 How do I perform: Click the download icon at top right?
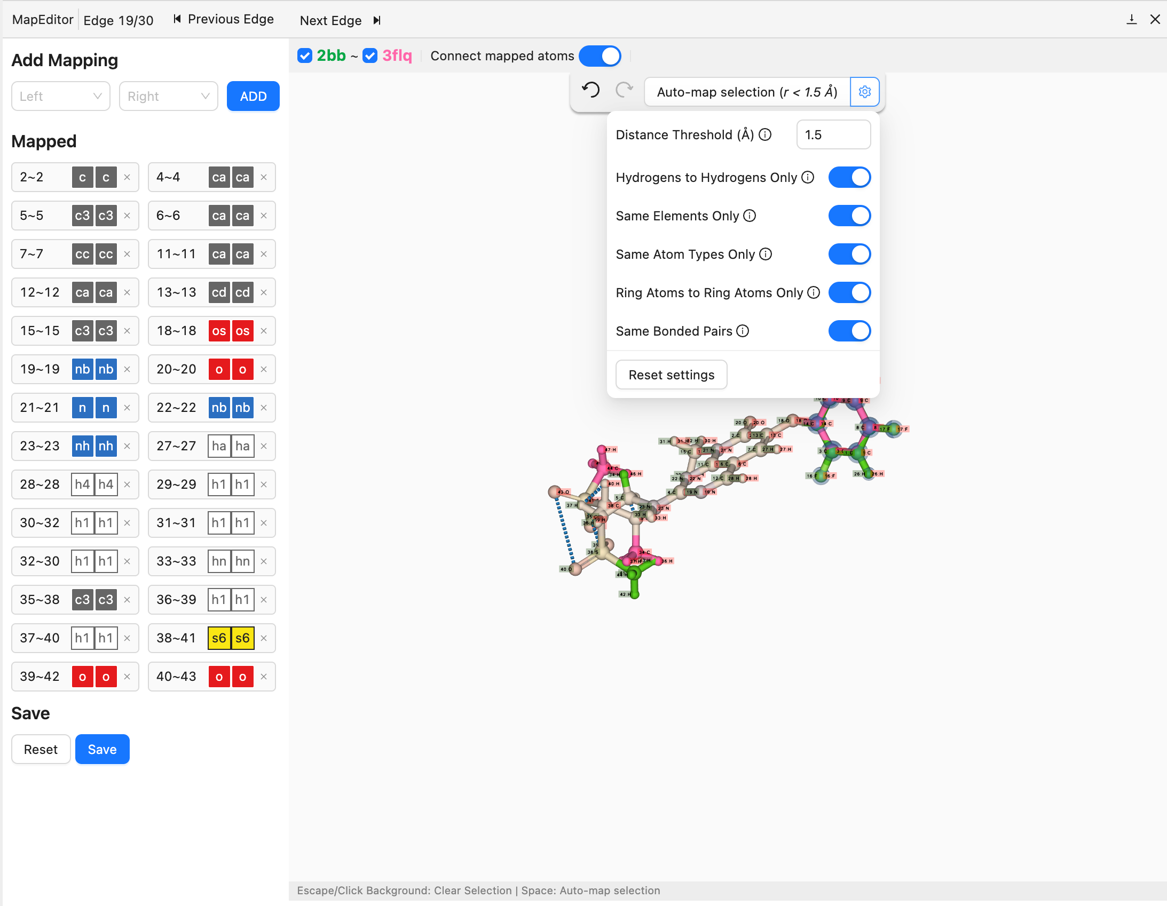(x=1131, y=20)
